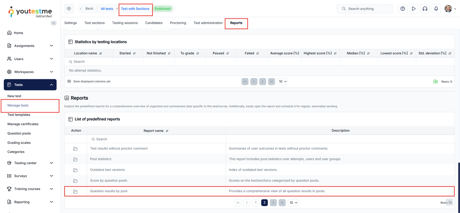Open Question results by pool folder icon
460x213 pixels.
tap(75, 191)
